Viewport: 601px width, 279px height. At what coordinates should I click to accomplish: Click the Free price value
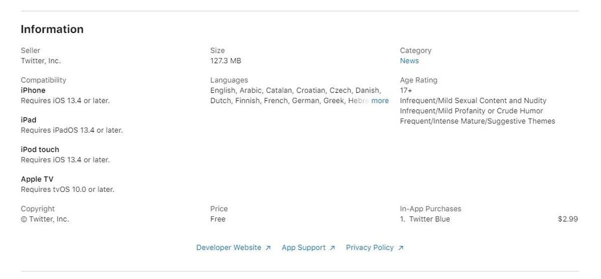pos(218,219)
